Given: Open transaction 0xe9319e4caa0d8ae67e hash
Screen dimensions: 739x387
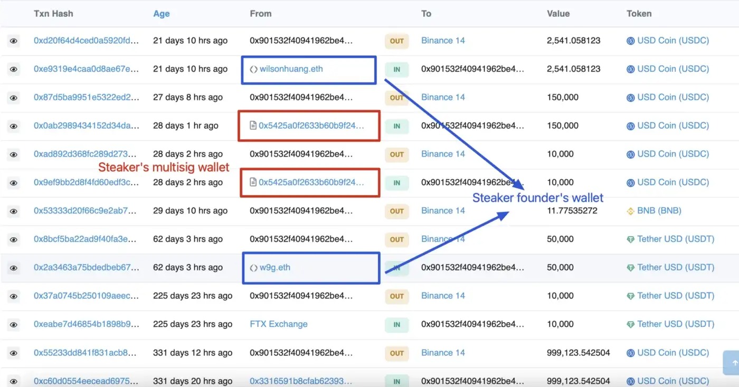Looking at the screenshot, I should coord(87,69).
